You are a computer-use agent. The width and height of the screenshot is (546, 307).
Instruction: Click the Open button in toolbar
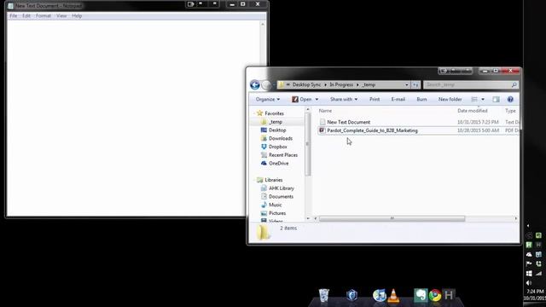pyautogui.click(x=301, y=99)
